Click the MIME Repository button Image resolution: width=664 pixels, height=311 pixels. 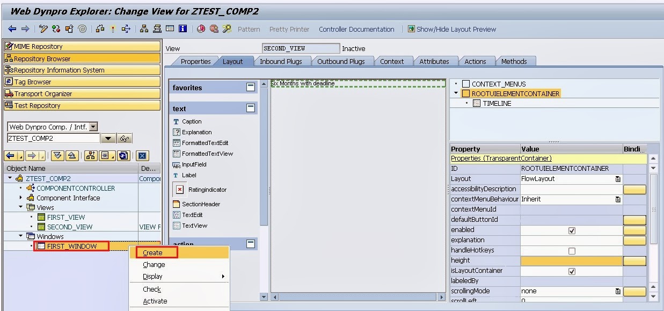[x=82, y=46]
